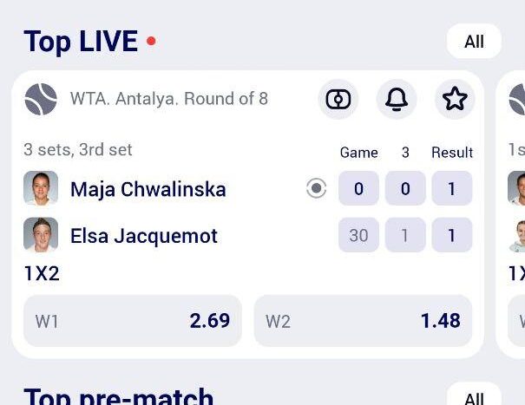Open Elsa Jacquemot's player photo

(41, 235)
